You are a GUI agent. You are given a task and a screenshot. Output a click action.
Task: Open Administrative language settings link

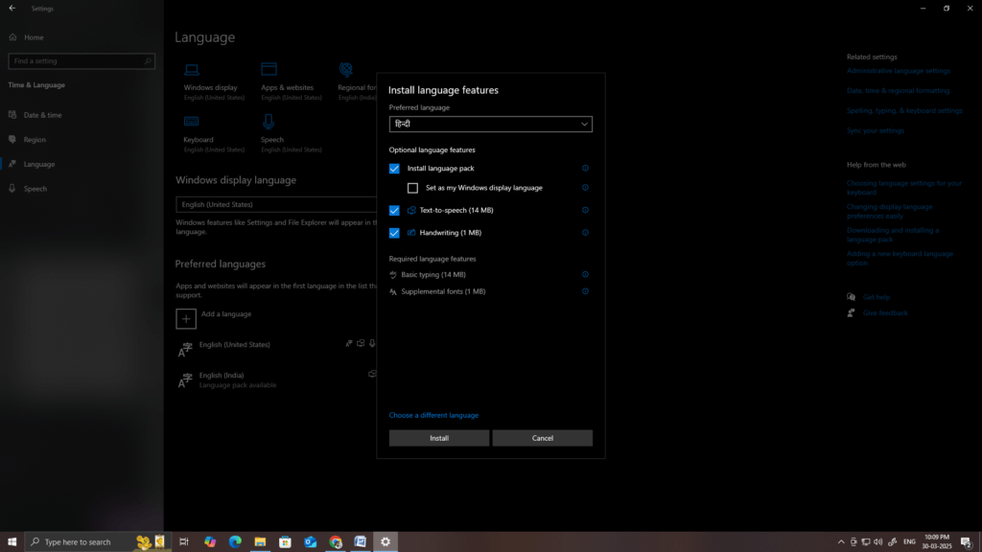[898, 71]
